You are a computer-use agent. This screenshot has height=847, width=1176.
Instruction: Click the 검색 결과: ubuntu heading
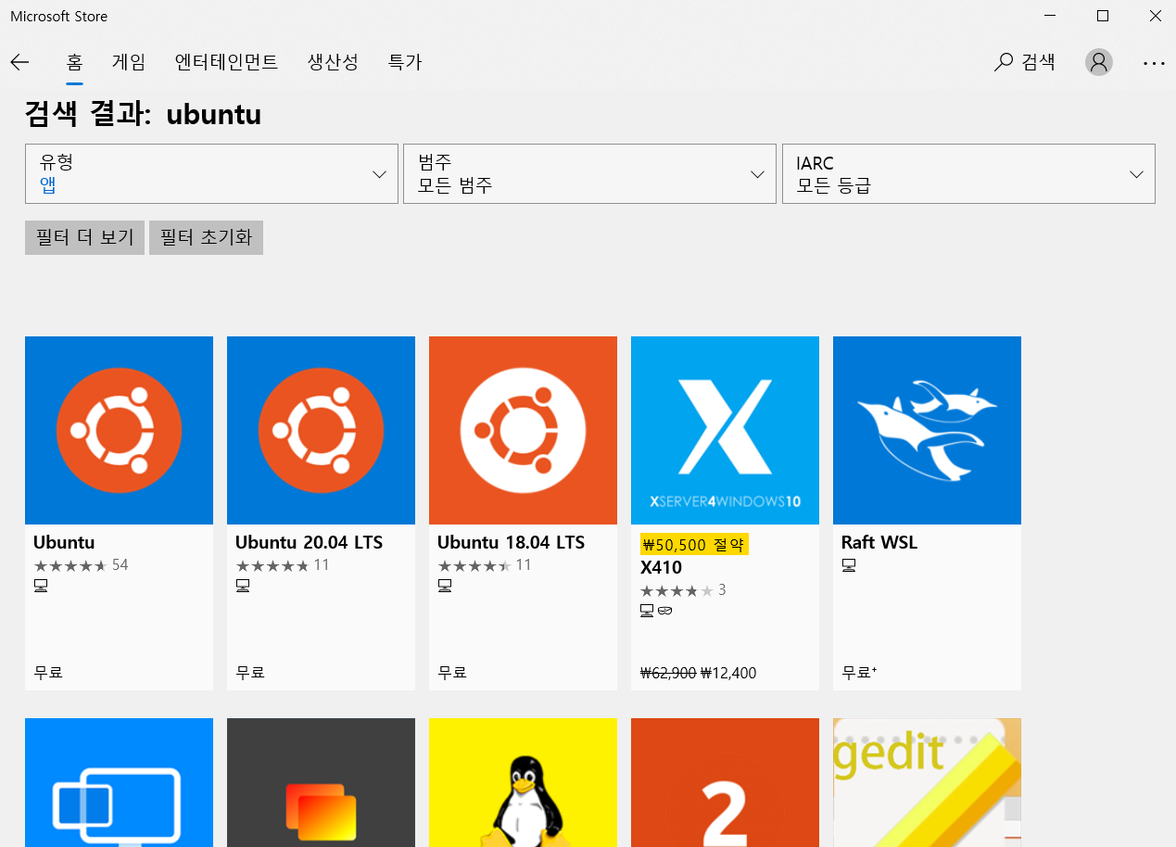click(143, 115)
